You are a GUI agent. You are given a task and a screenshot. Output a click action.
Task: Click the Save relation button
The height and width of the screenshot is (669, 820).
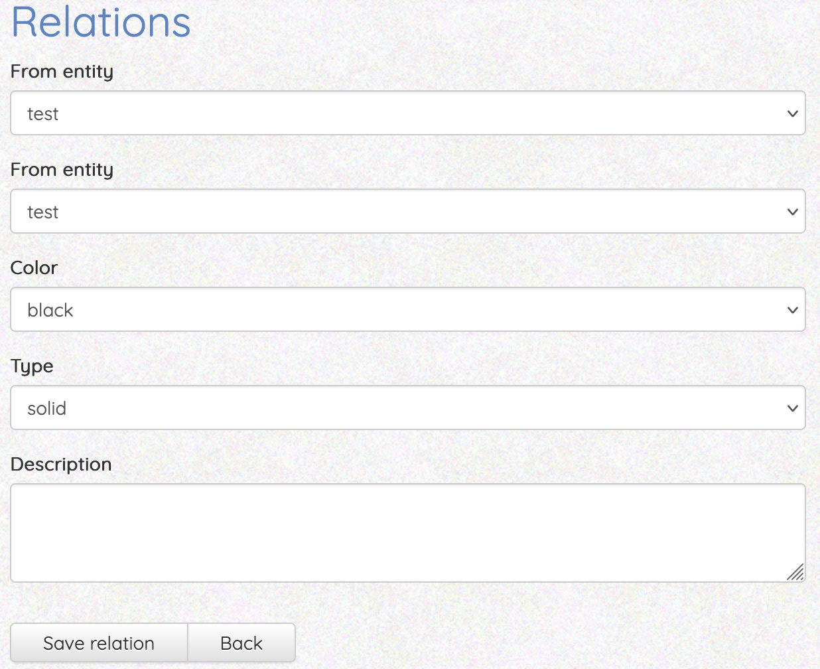pos(99,643)
